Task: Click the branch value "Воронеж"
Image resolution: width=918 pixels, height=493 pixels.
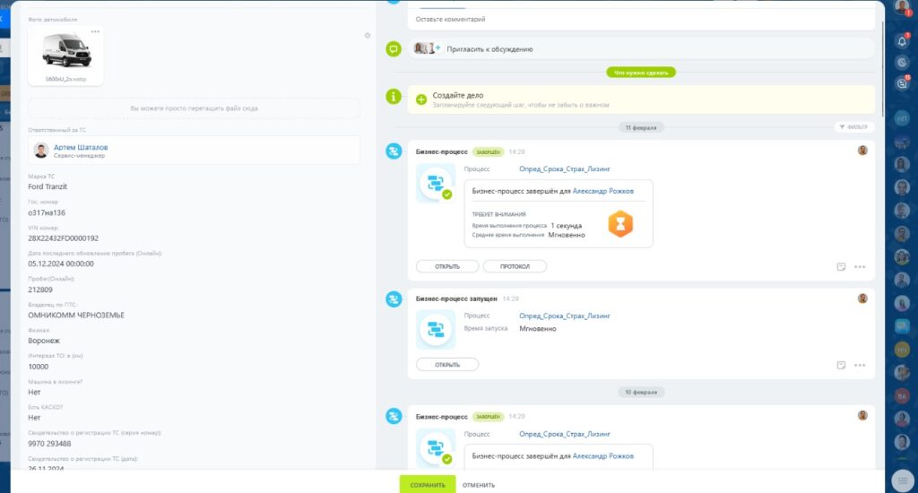Action: tap(44, 341)
